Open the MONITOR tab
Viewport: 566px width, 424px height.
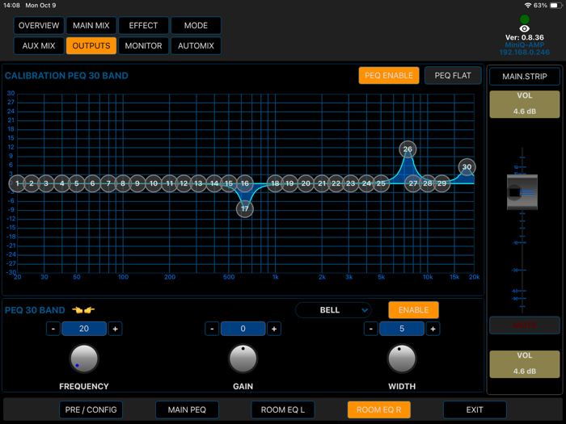143,46
